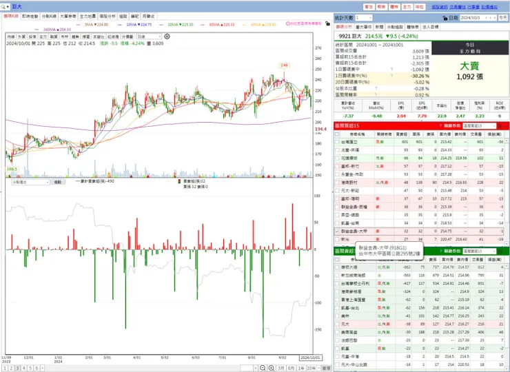Check the 台灣匯立 broker row
510x372 pixels.
pyautogui.click(x=337, y=142)
